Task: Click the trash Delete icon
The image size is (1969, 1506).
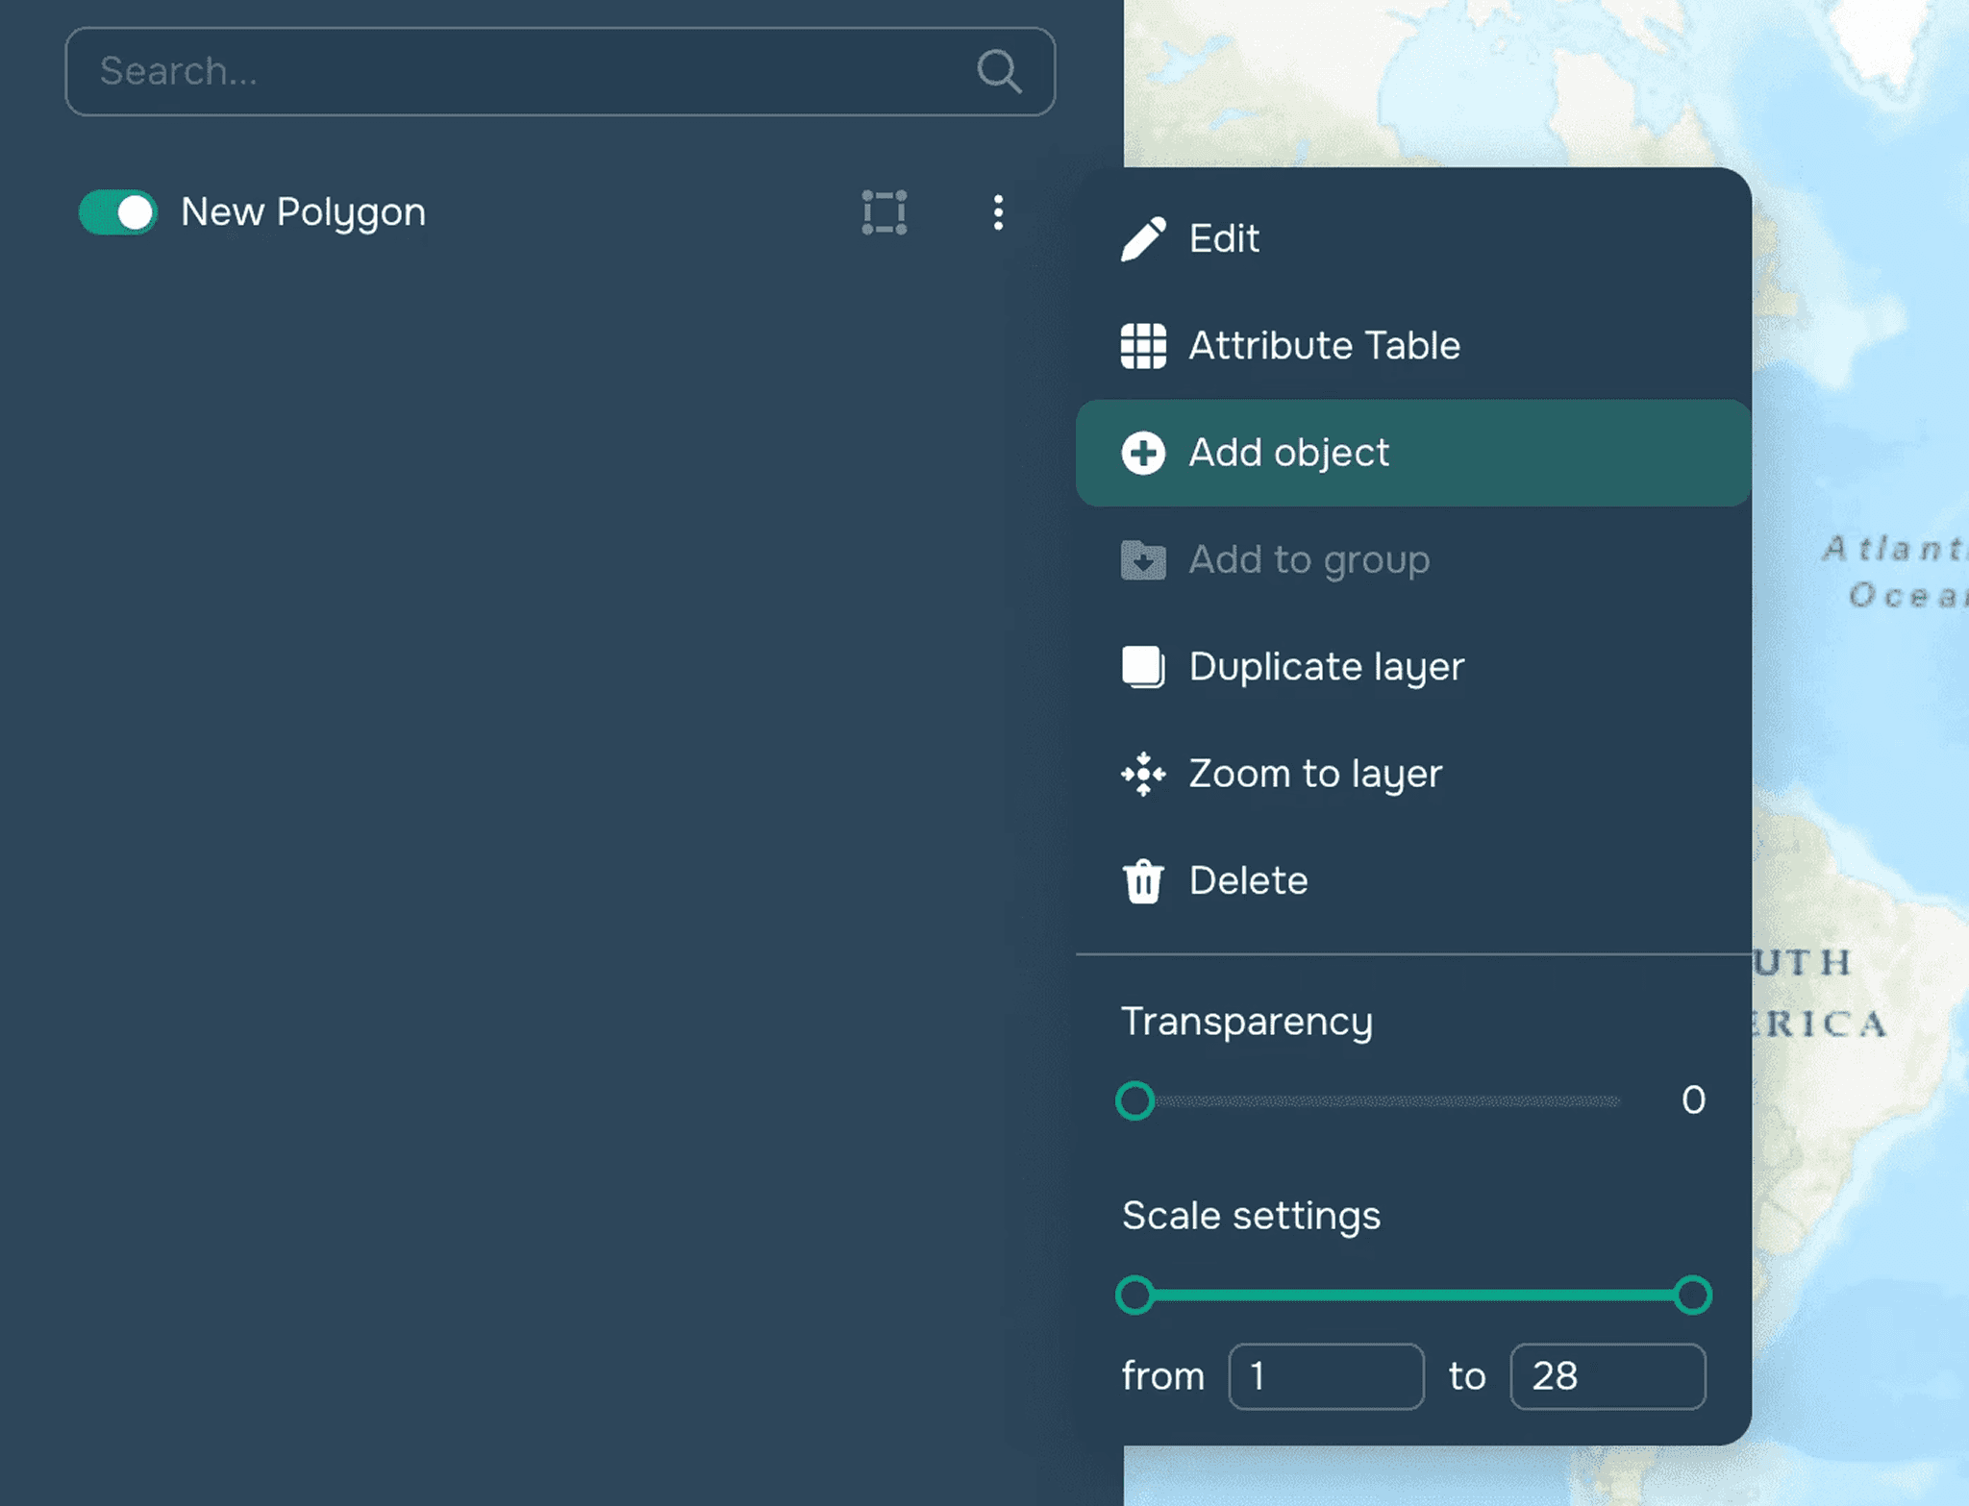Action: tap(1143, 881)
